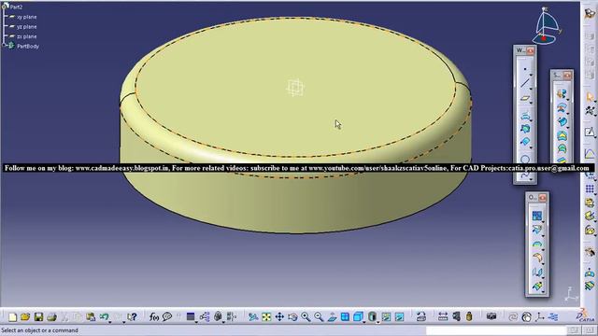Select the Boundary tool in Operations toolbar

point(536,244)
